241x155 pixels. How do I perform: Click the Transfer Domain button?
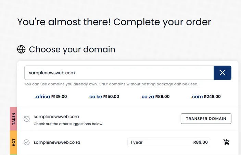[x=206, y=119]
